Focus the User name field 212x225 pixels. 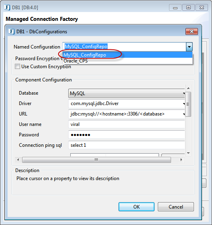[x=126, y=124]
